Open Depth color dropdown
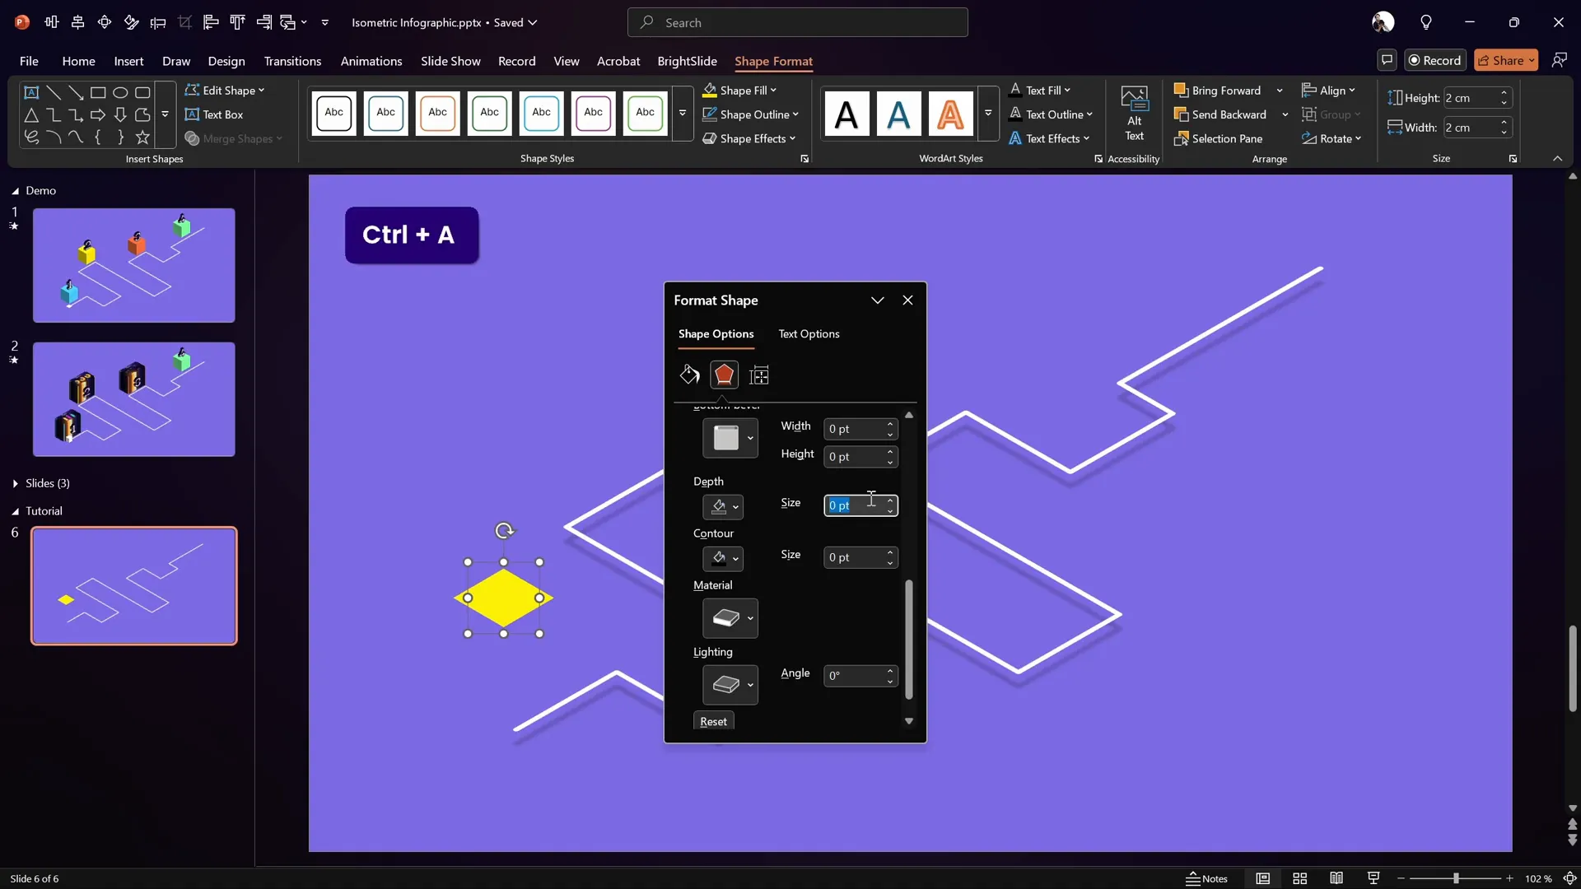Image resolution: width=1581 pixels, height=889 pixels. click(735, 507)
